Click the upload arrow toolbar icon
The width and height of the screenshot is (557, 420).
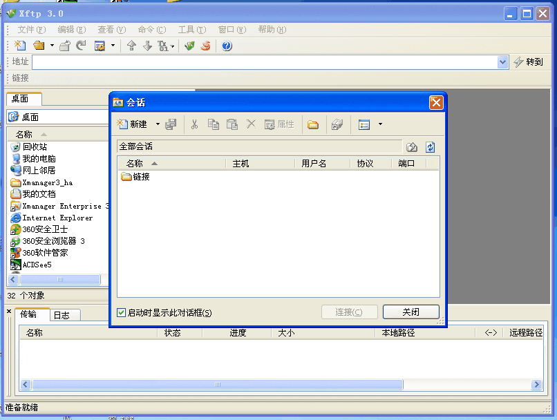click(x=131, y=46)
